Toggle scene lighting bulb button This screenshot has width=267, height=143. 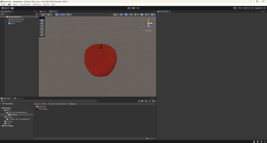coord(126,15)
